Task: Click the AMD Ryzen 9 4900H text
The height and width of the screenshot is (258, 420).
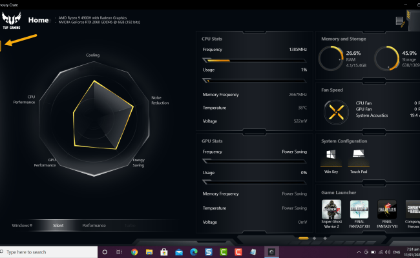Action: click(92, 17)
